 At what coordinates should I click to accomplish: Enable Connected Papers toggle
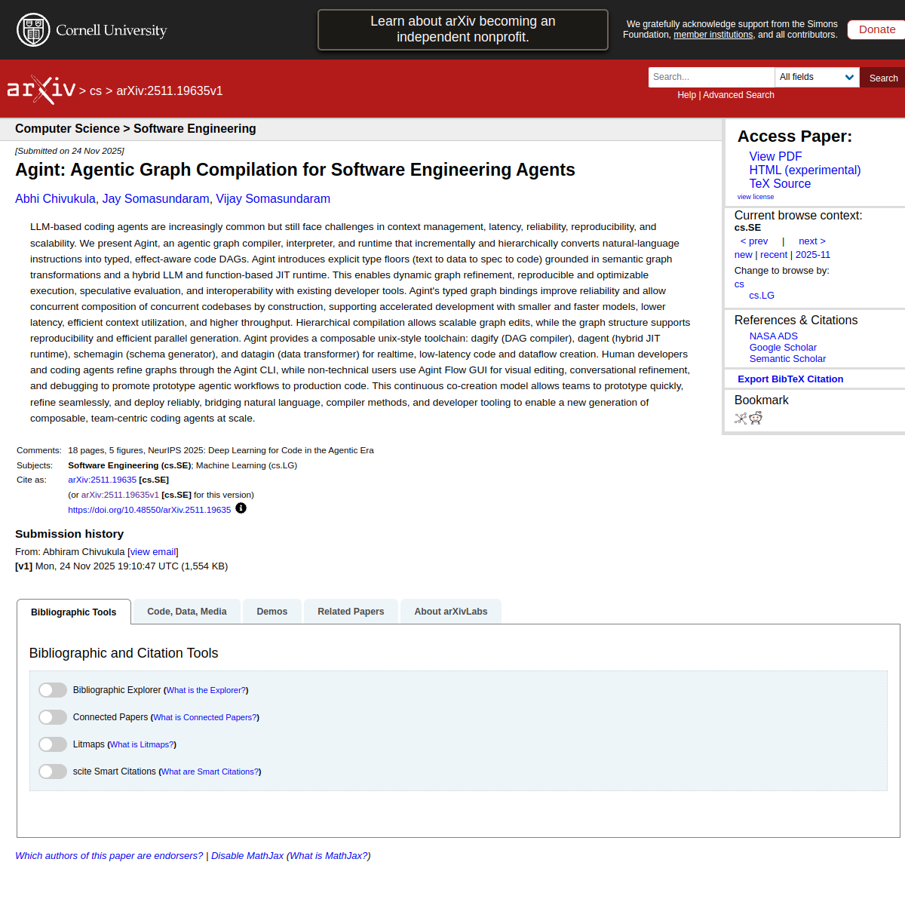pyautogui.click(x=53, y=717)
